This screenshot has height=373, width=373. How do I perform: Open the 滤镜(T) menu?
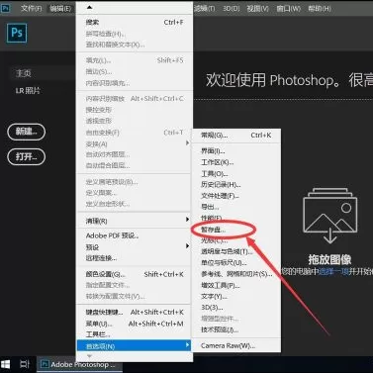tap(204, 8)
